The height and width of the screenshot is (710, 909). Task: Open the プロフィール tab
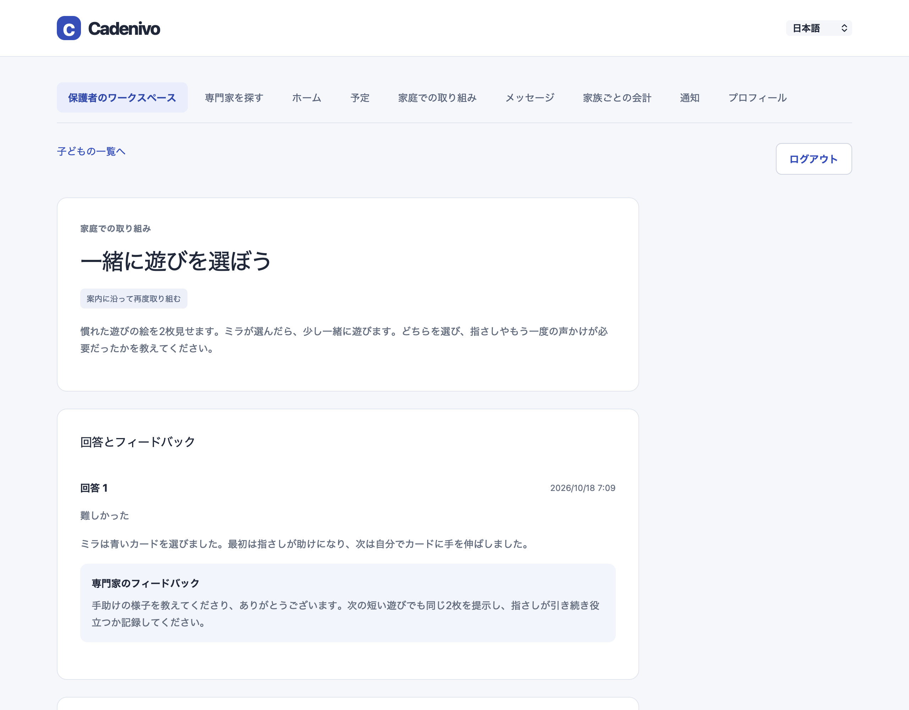[x=757, y=98]
